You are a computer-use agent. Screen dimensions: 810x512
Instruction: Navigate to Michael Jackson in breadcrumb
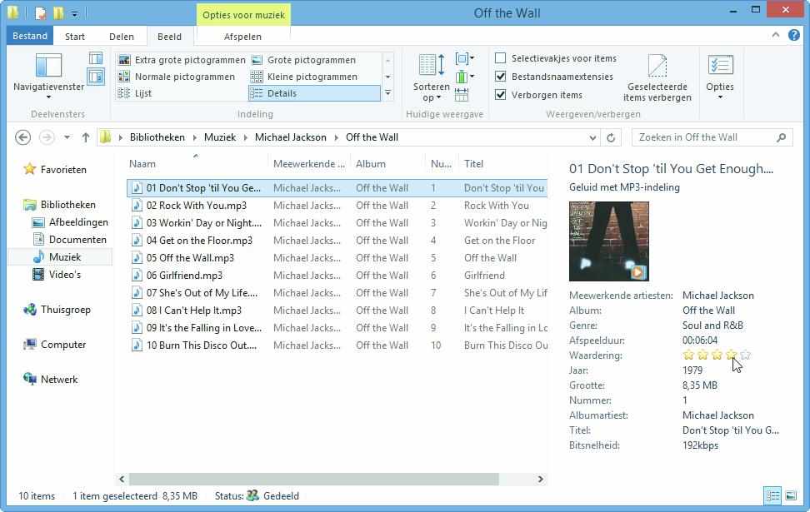click(x=290, y=137)
